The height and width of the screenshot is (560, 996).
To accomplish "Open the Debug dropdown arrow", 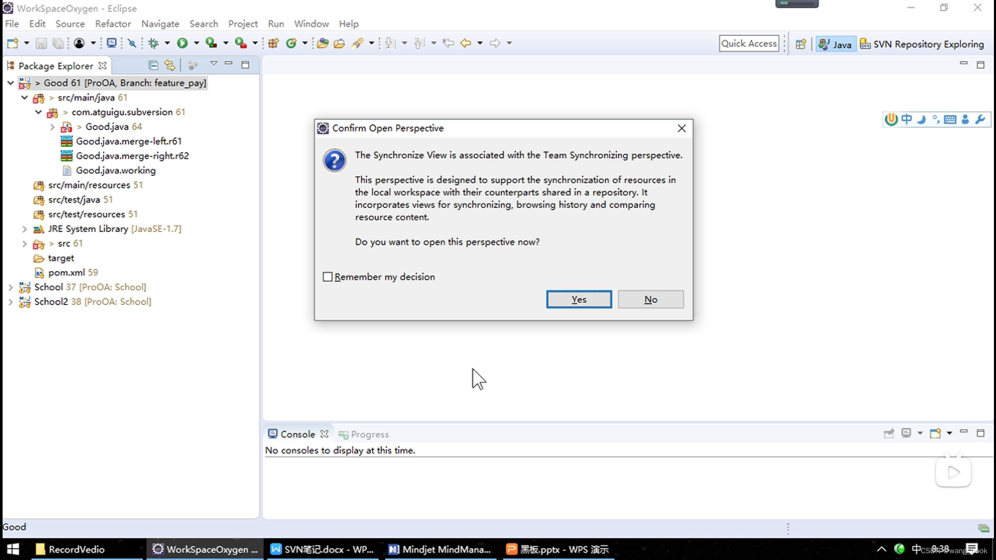I will 167,43.
